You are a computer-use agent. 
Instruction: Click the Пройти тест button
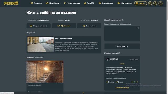[x=64, y=26]
